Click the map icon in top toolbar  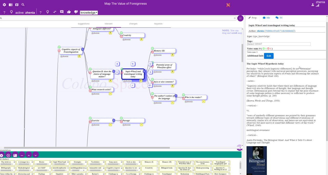(x=17, y=5)
